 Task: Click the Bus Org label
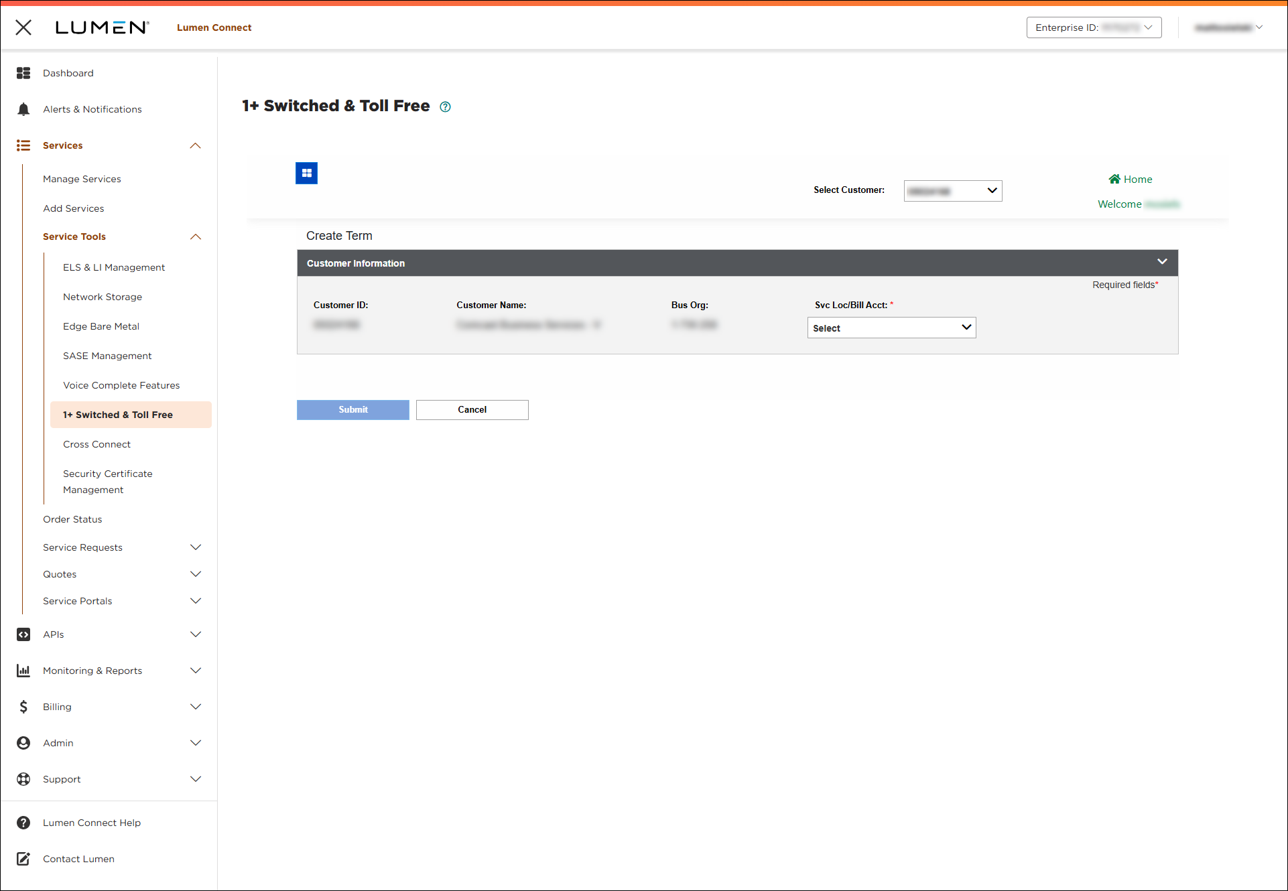[x=690, y=305]
